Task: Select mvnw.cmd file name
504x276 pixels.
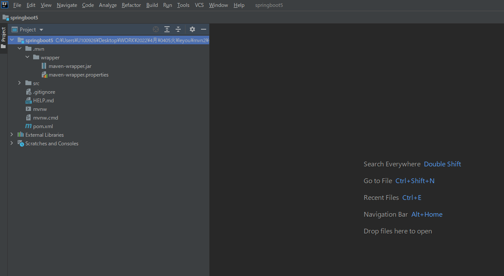Action: (46, 118)
